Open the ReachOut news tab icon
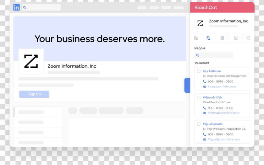 (222, 38)
